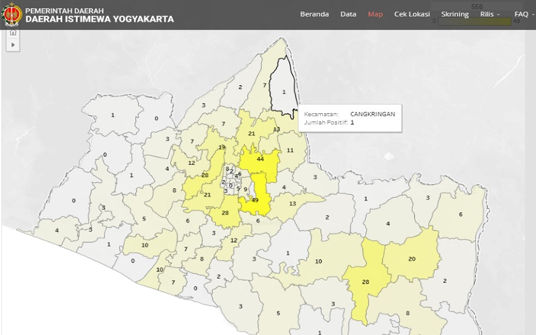The height and width of the screenshot is (335, 536).
Task: Click the play arrow below home icon
Action: [x=13, y=44]
